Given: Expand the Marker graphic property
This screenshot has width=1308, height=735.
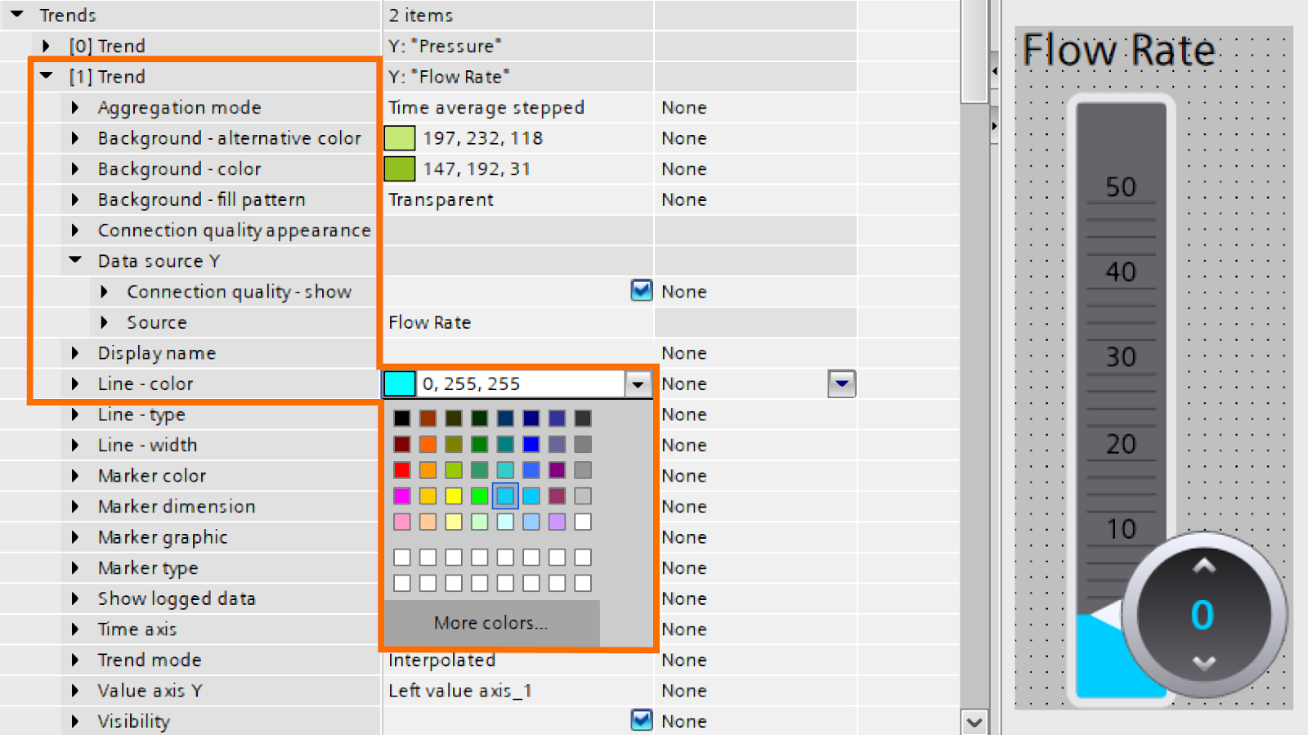Looking at the screenshot, I should [x=75, y=537].
